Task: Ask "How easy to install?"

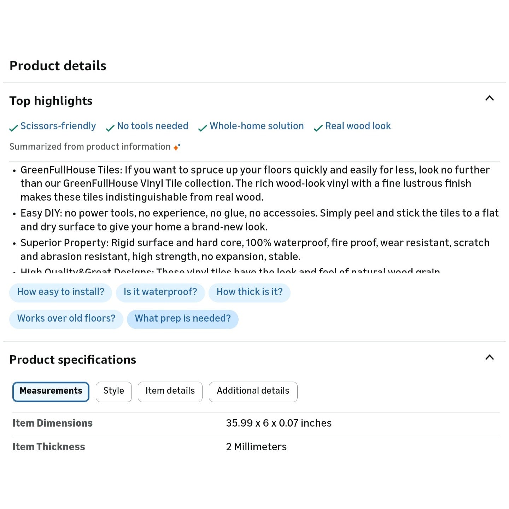Action: [60, 292]
